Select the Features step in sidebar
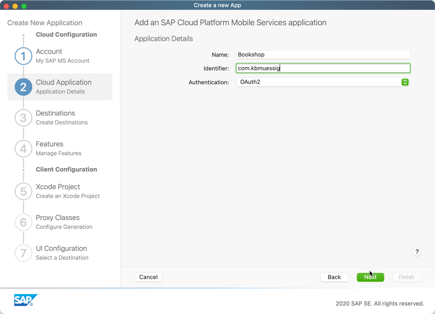Image resolution: width=435 pixels, height=314 pixels. coord(49,144)
